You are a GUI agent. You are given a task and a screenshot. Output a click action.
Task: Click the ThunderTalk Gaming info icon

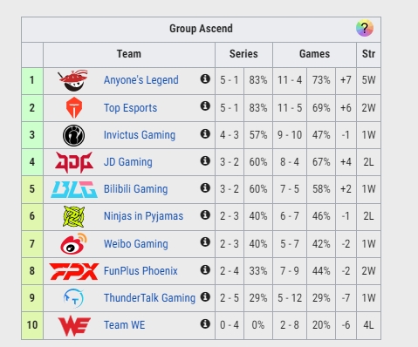(205, 296)
